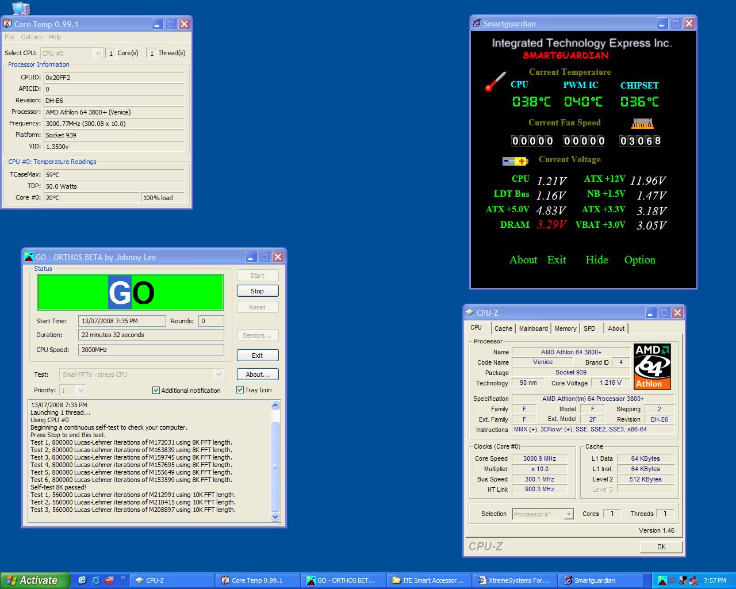Click OK button in CPU-Z

661,546
